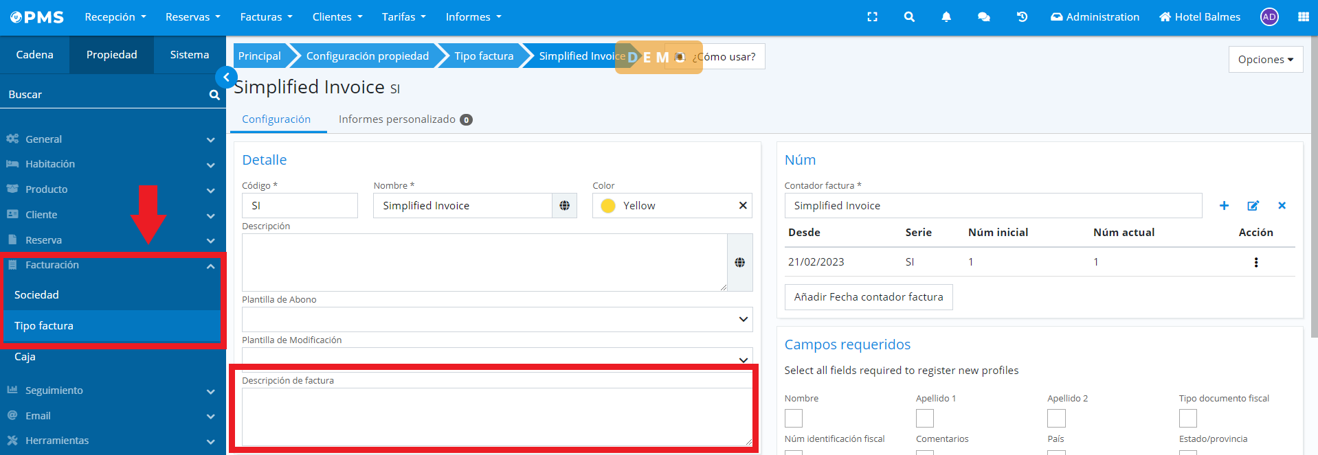Viewport: 1318px width, 455px height.
Task: Open the apps grid icon
Action: [1303, 17]
